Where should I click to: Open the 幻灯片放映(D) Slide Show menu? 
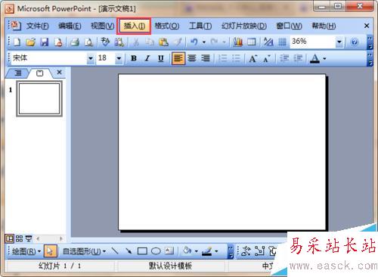(x=244, y=26)
